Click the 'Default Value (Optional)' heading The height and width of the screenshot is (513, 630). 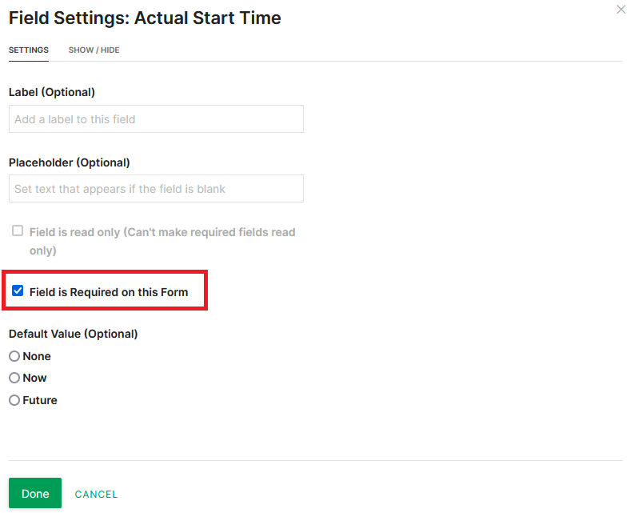tap(74, 334)
